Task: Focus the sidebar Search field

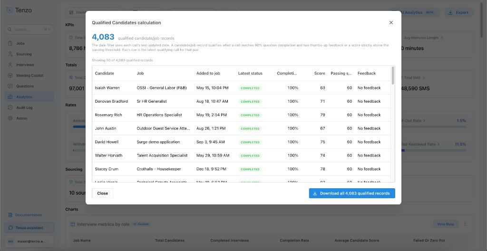Action: 29,29
